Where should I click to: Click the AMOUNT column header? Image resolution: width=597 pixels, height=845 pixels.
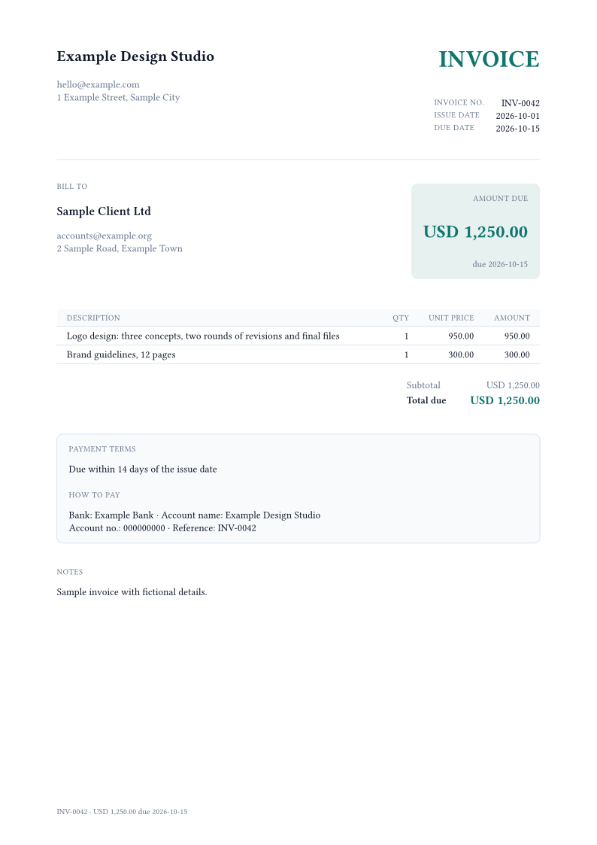[512, 318]
